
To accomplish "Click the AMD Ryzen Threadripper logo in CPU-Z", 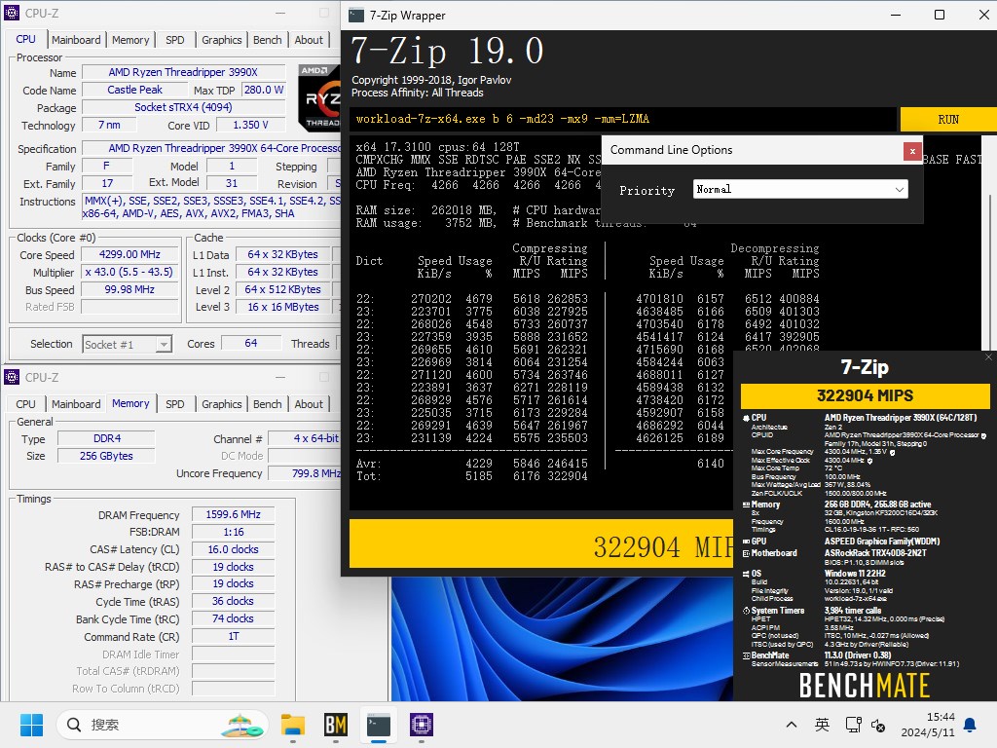I will [319, 96].
